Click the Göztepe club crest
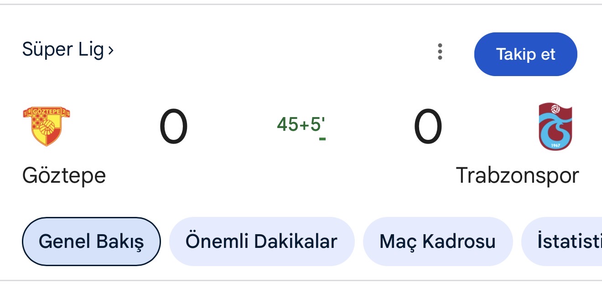The width and height of the screenshot is (602, 288). pyautogui.click(x=46, y=126)
